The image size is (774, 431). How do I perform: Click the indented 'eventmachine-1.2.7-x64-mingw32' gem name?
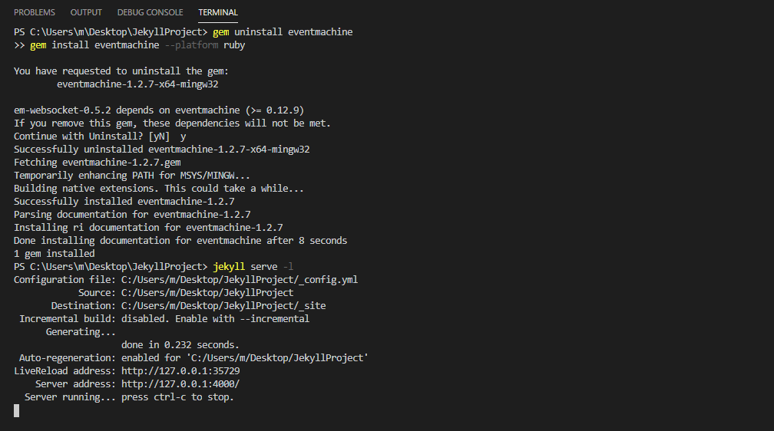[x=143, y=84]
